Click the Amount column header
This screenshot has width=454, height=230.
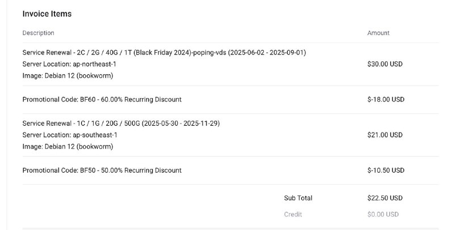[x=379, y=33]
